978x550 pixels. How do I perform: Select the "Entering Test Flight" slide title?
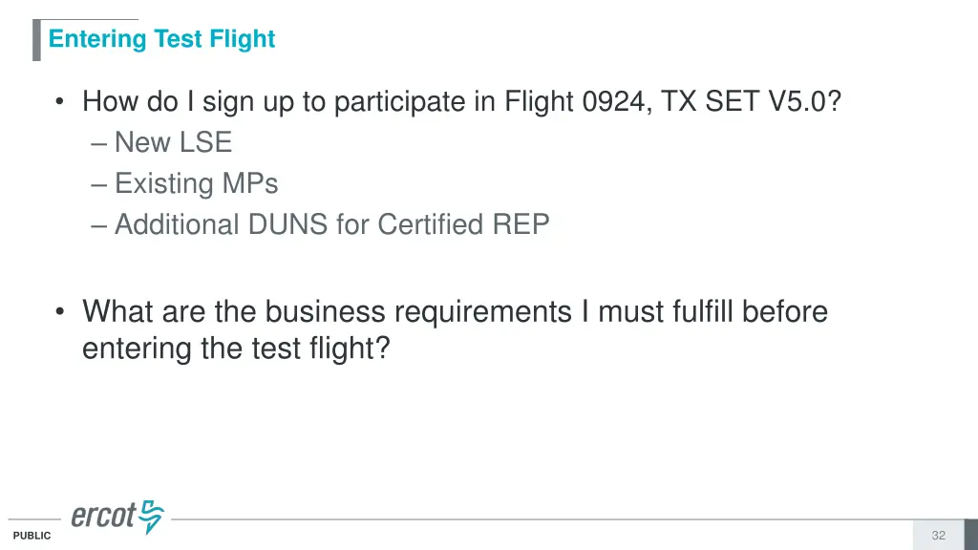pyautogui.click(x=161, y=39)
